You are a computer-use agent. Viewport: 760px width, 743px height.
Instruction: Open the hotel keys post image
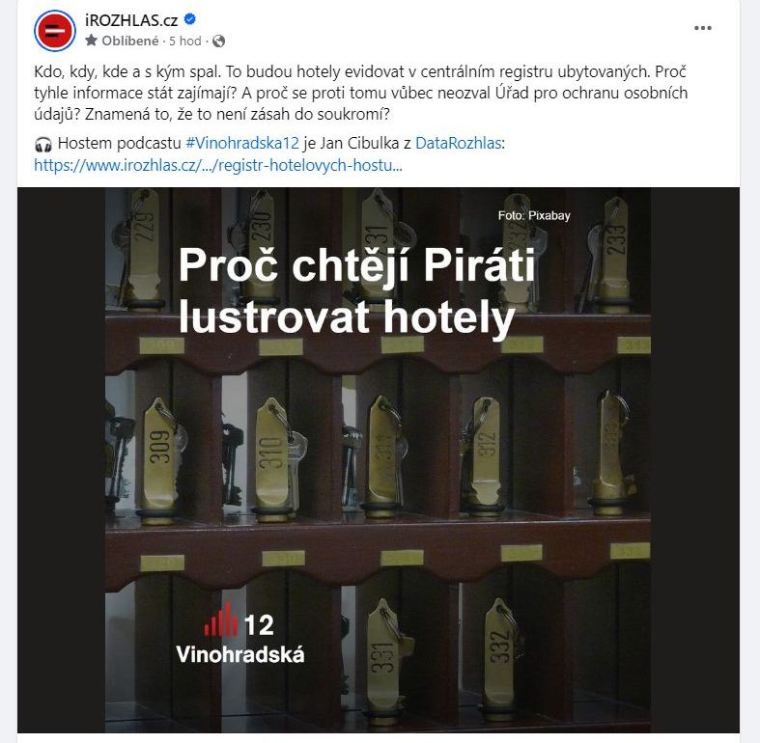[x=378, y=460]
